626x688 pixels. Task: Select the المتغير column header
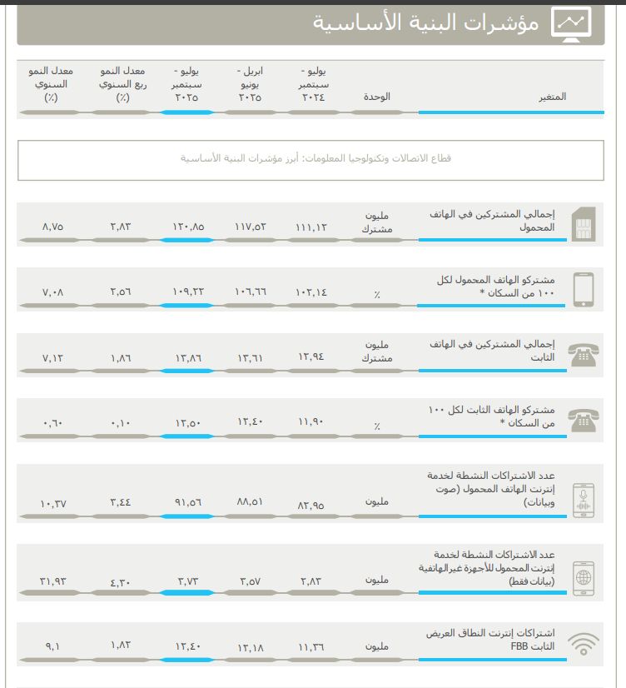552,97
